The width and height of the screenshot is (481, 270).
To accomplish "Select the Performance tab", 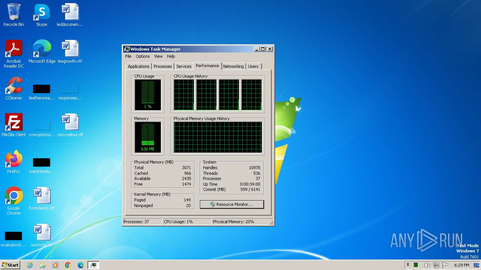I will (x=207, y=66).
